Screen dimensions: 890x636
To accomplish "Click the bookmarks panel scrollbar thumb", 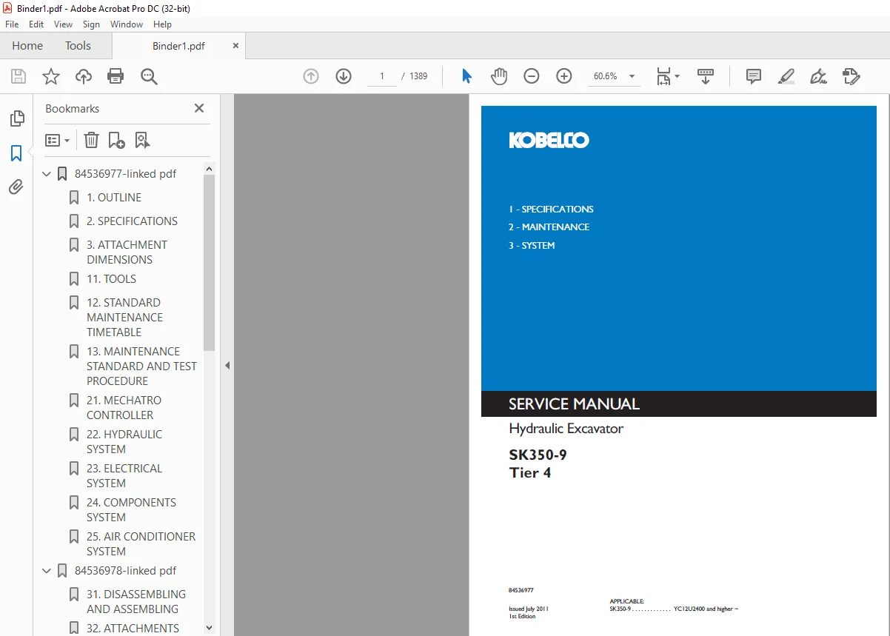I will coord(209,263).
